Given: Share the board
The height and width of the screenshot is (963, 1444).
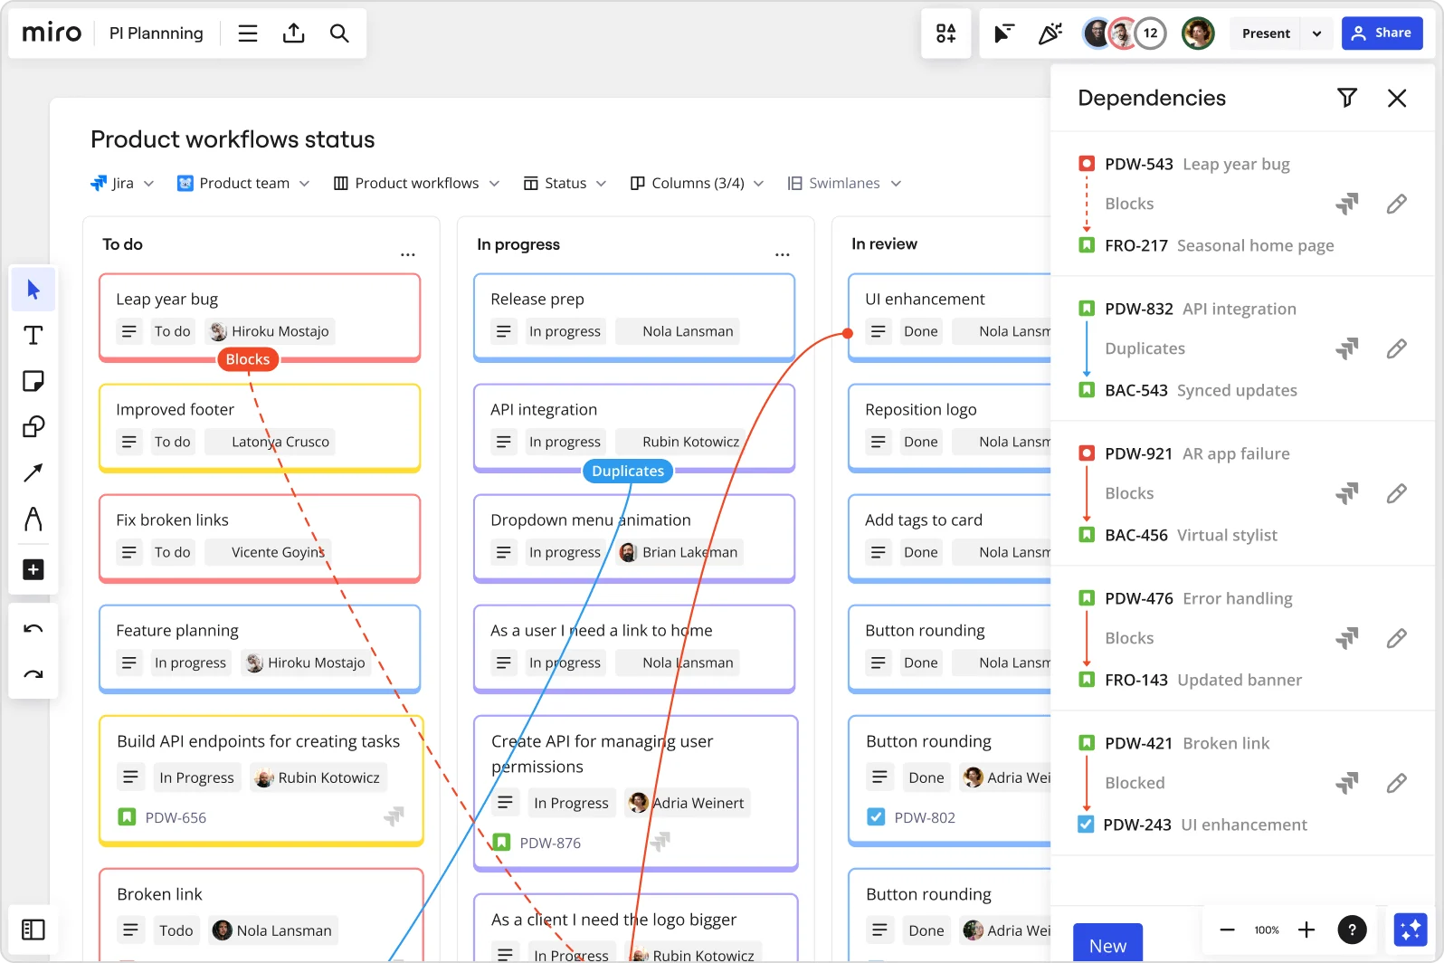Looking at the screenshot, I should tap(1382, 33).
